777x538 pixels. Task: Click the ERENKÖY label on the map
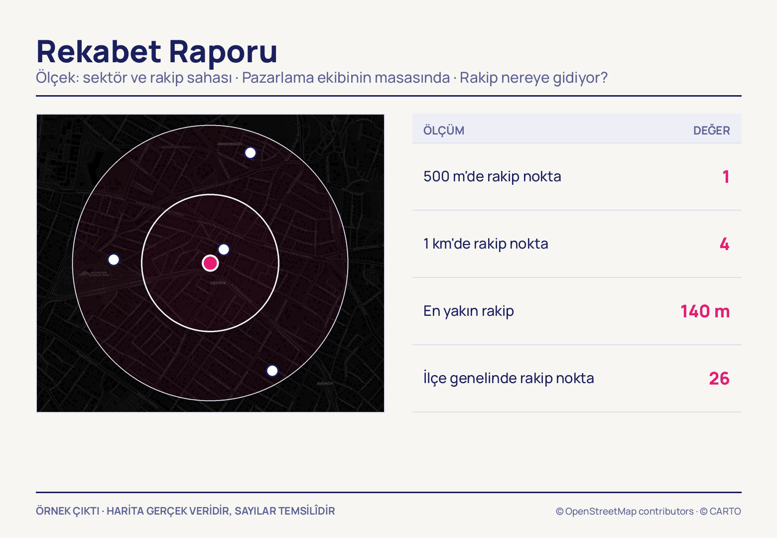325,384
